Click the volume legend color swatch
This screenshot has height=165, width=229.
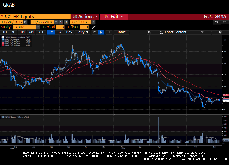3,117
